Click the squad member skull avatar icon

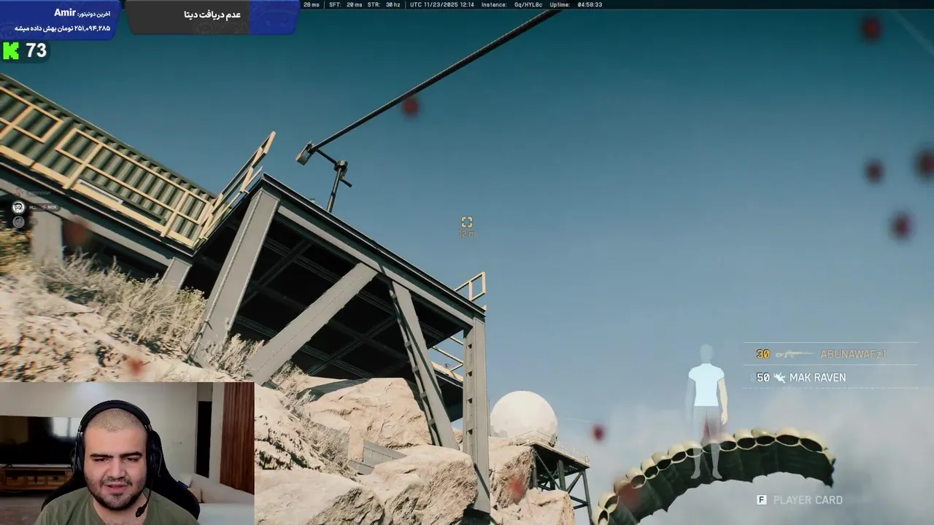coord(18,208)
